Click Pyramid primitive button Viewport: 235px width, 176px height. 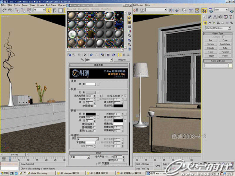(x=225, y=52)
